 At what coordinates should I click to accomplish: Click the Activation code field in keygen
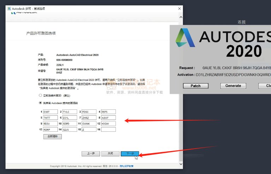[233, 75]
